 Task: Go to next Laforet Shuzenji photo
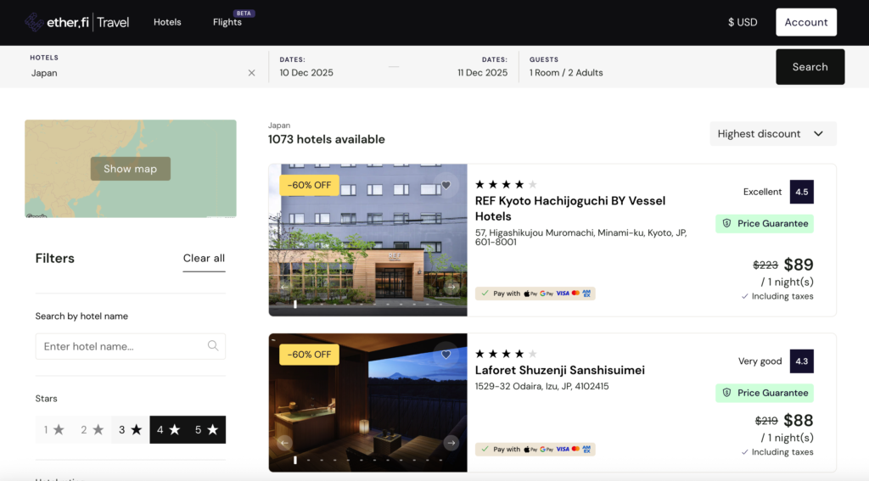(x=451, y=443)
